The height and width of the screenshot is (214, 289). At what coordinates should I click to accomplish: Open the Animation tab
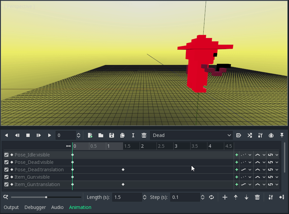[x=80, y=207]
